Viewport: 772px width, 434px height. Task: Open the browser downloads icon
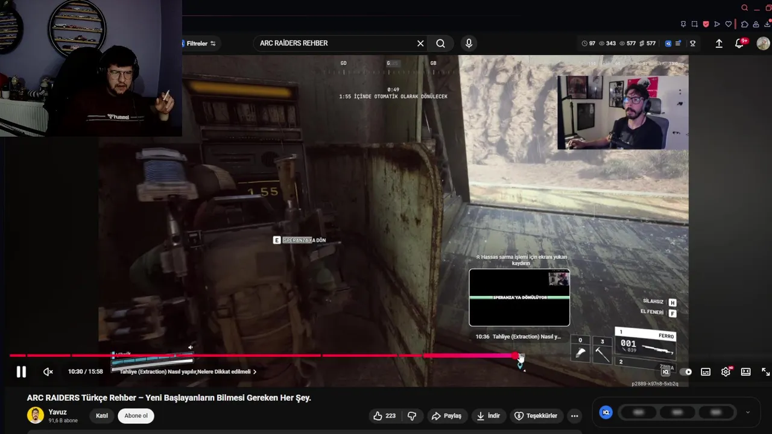coord(767,24)
